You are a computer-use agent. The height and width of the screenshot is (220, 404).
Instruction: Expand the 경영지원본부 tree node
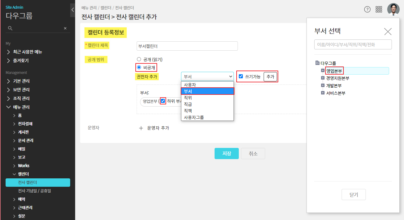(323, 78)
